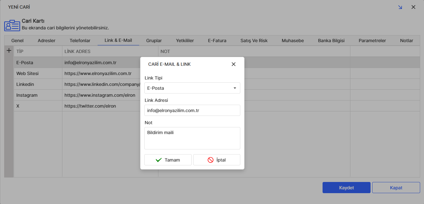This screenshot has width=424, height=204.
Task: Go to the Telefonlar tab
Action: [x=80, y=41]
